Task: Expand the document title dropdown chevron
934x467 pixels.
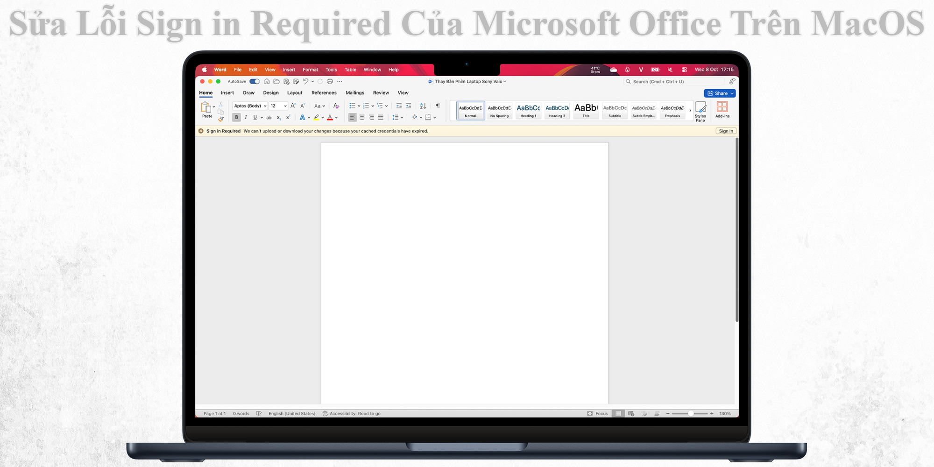Action: 505,81
